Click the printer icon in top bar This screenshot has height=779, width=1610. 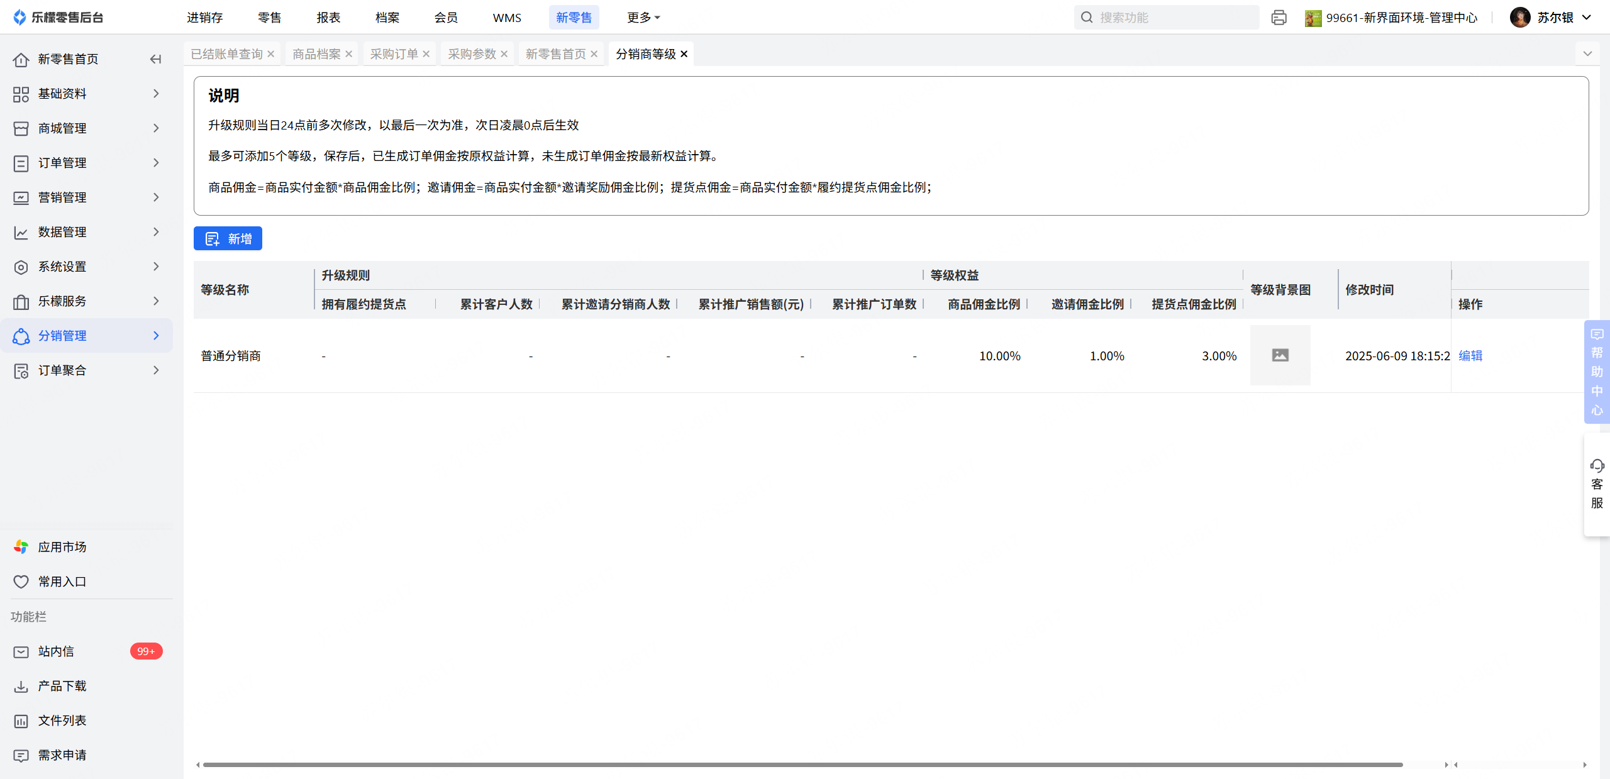pos(1279,18)
